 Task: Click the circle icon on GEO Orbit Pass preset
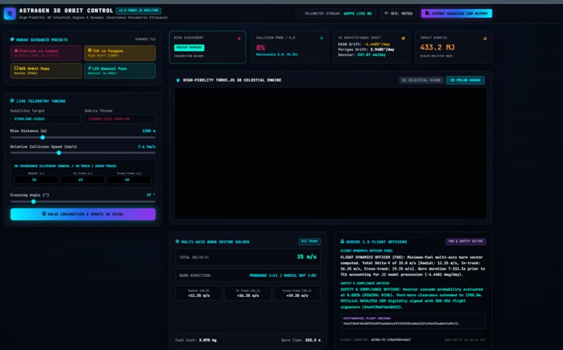coord(16,68)
